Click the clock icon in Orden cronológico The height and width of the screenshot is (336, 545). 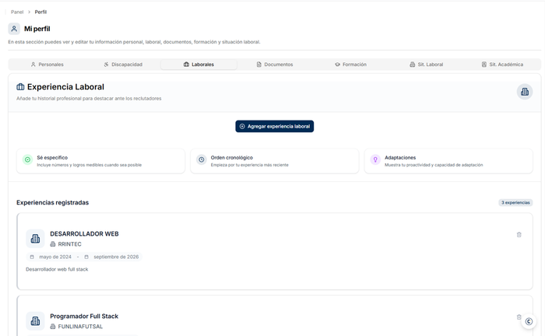(201, 159)
